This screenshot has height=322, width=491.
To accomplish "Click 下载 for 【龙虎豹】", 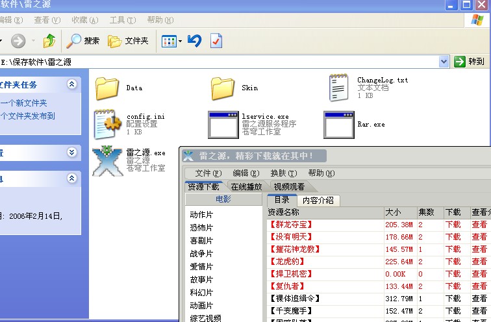I will click(453, 262).
